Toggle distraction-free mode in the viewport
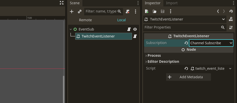Viewport: 237px width, 103px height. coord(62,3)
